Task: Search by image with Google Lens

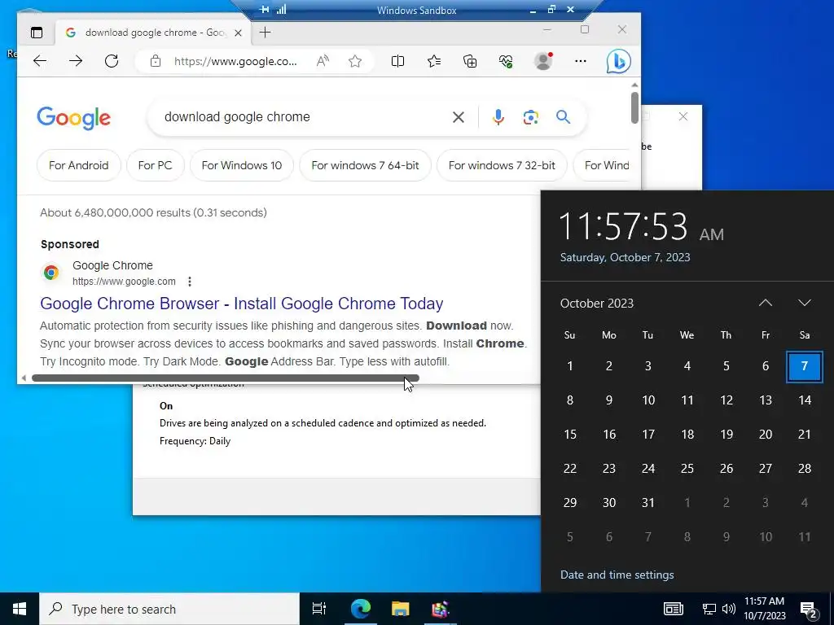Action: point(530,117)
